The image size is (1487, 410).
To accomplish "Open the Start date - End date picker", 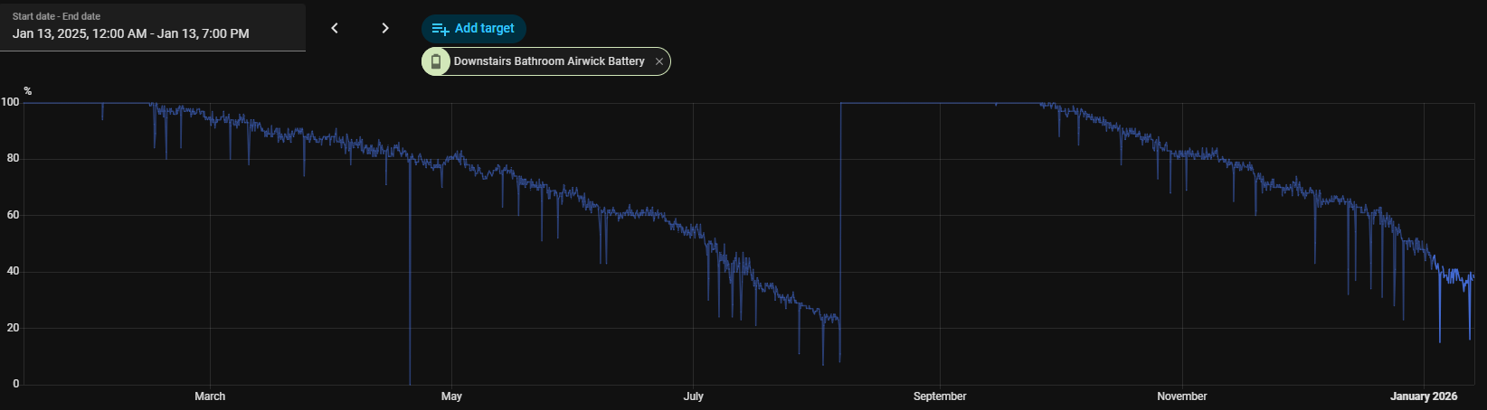I will tap(152, 27).
